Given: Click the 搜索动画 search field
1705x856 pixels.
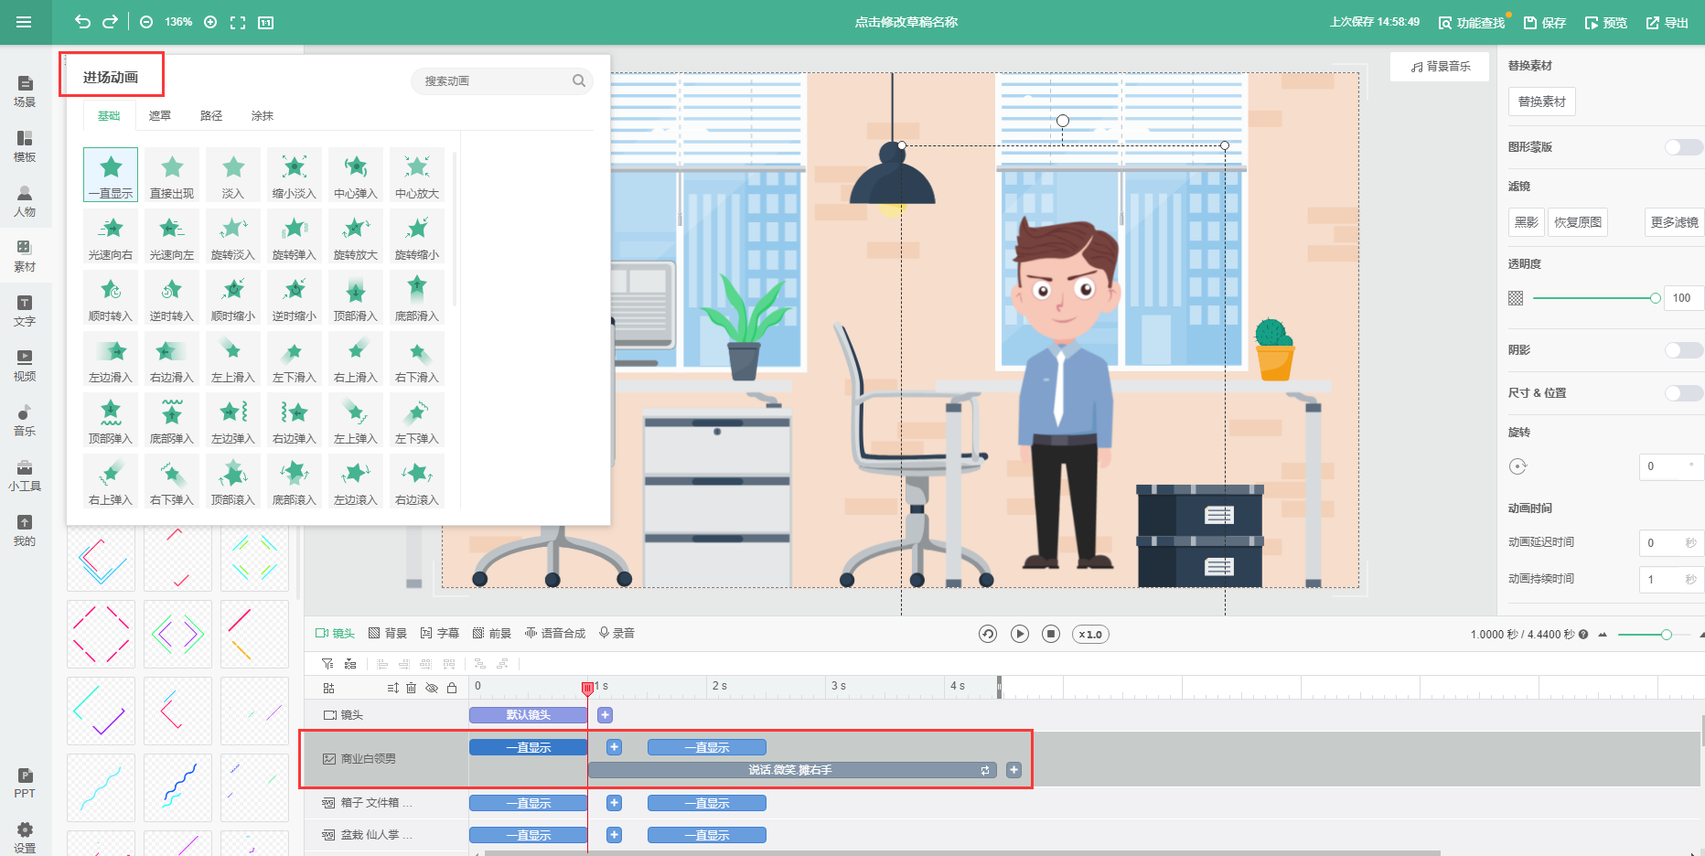Looking at the screenshot, I should point(502,81).
